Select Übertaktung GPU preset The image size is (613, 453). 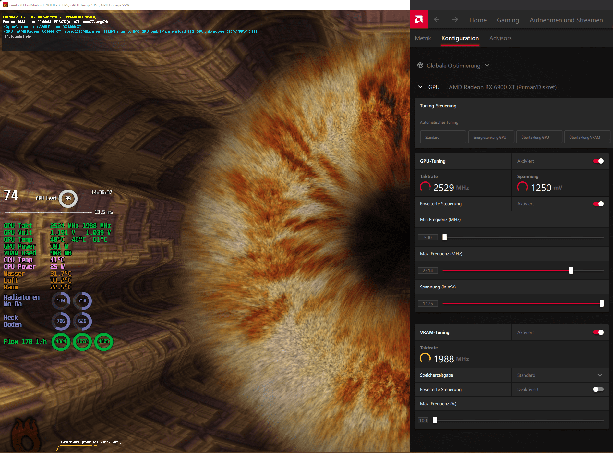pos(539,137)
